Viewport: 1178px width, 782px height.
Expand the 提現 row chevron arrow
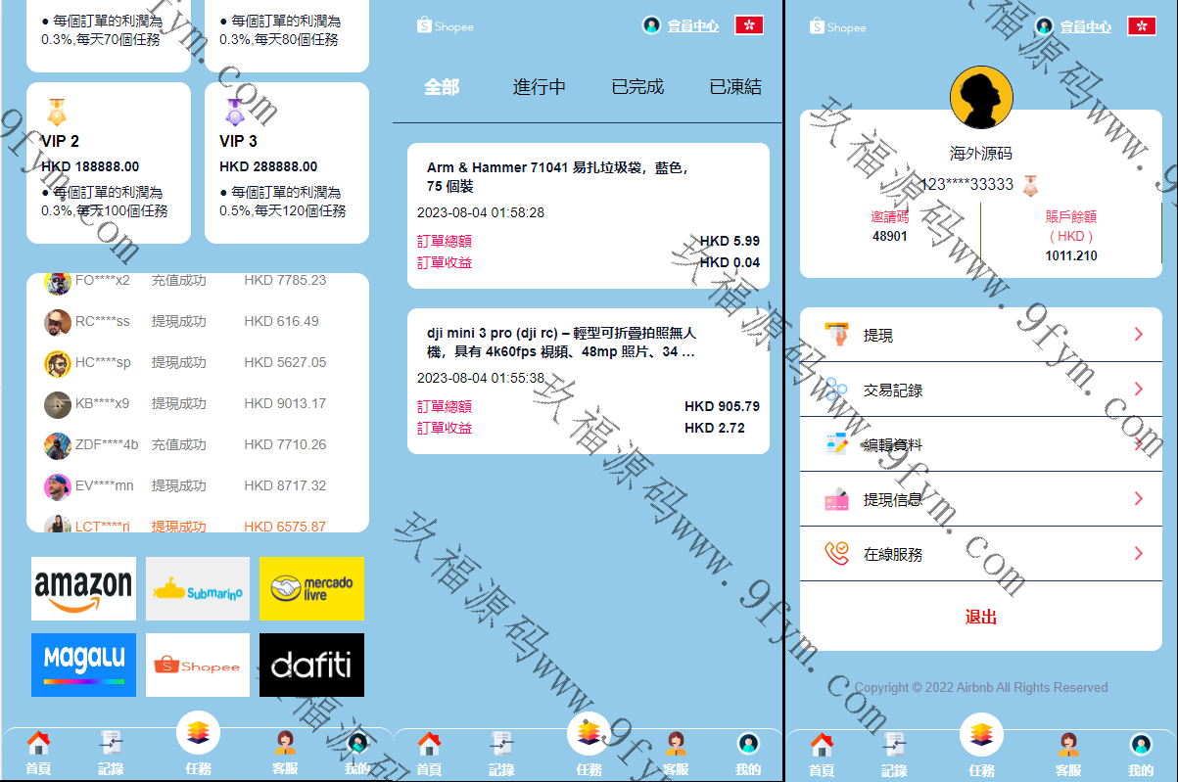pyautogui.click(x=1138, y=335)
